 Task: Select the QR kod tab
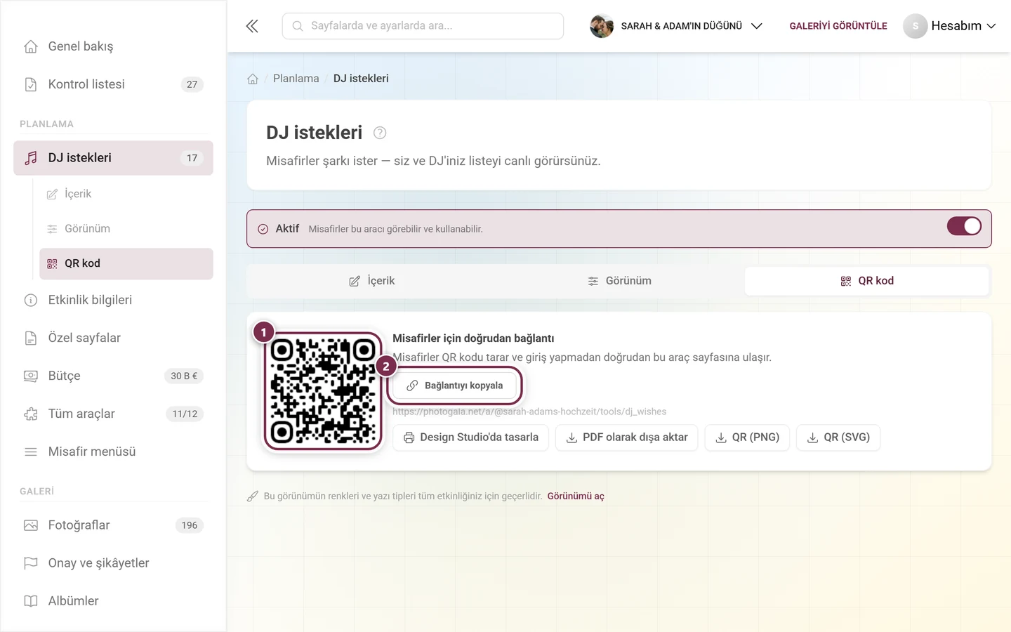point(867,281)
